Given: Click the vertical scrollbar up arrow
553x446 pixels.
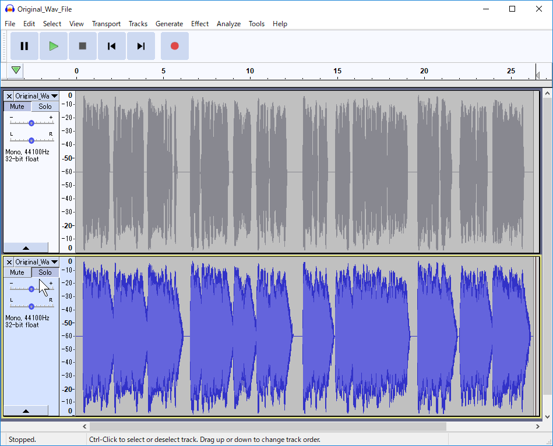Looking at the screenshot, I should coord(547,93).
